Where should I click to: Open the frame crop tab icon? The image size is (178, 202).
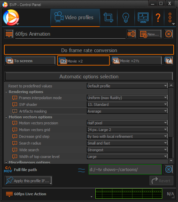(x=108, y=18)
